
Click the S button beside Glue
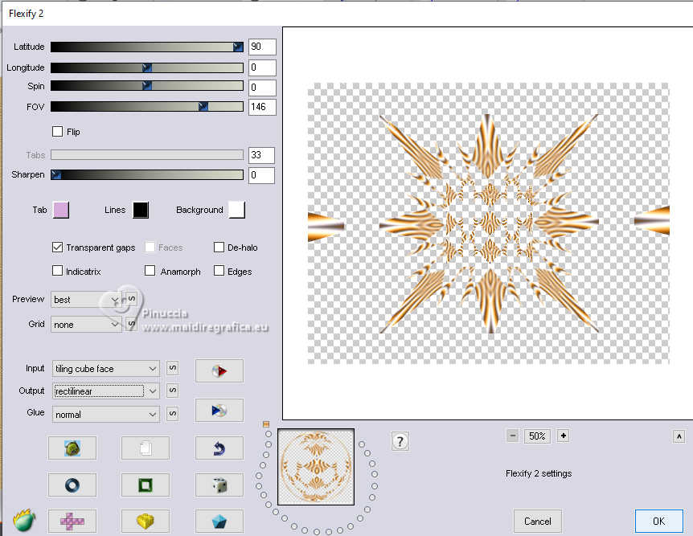173,414
